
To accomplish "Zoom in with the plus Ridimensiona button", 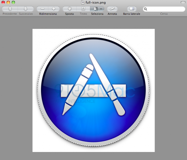I will click(x=54, y=9).
